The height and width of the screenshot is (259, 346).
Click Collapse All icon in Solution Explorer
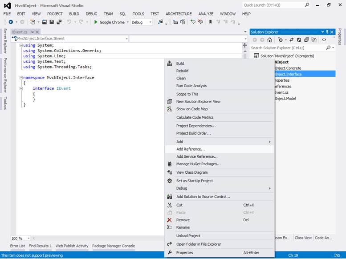[x=306, y=40]
